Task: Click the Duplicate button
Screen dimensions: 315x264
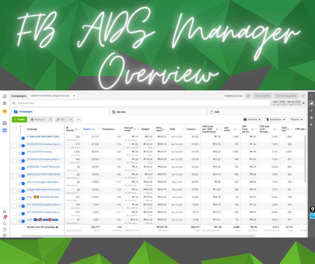Action: pos(38,120)
